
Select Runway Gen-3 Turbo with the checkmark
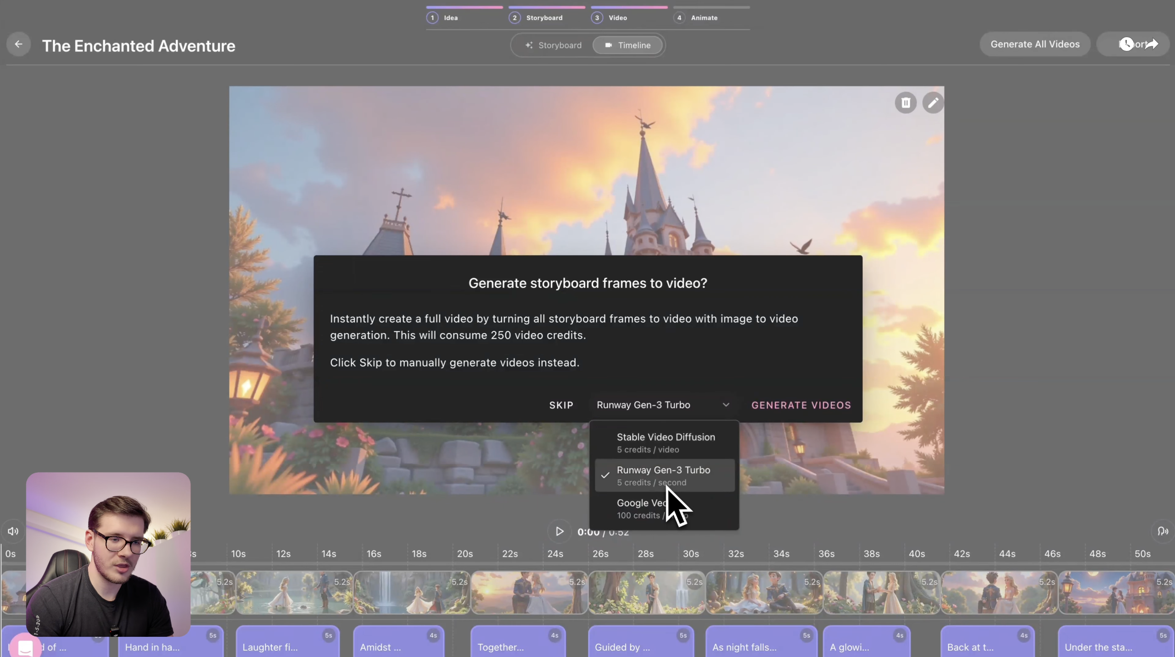point(663,475)
